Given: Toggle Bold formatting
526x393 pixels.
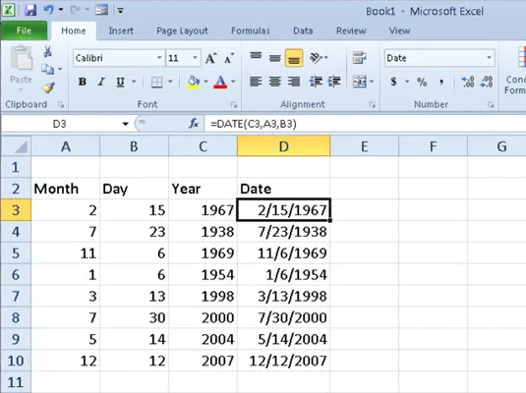Looking at the screenshot, I should pos(83,82).
